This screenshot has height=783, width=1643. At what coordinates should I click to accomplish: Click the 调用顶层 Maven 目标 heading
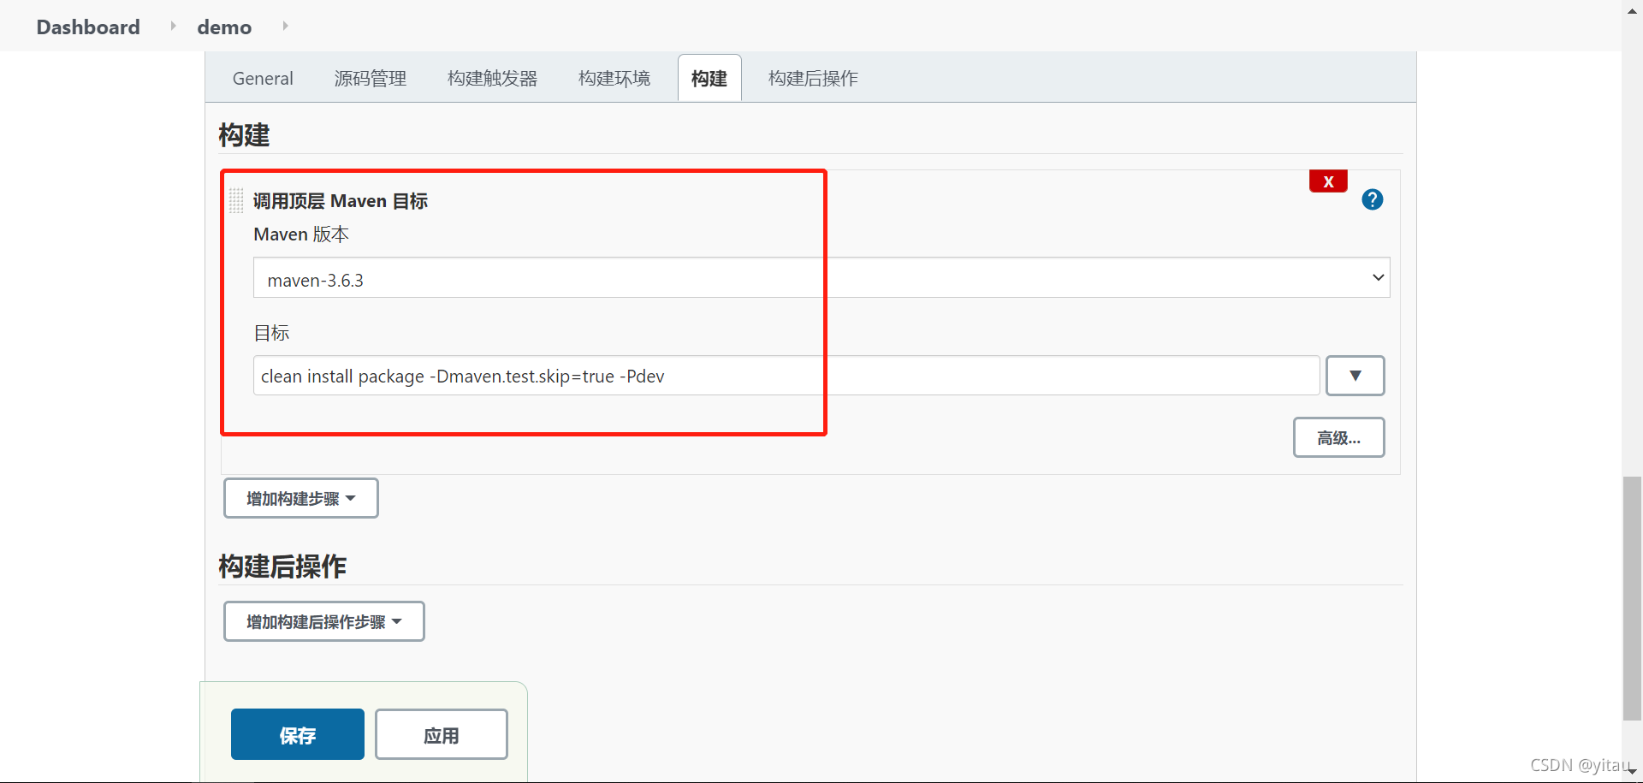(x=341, y=201)
